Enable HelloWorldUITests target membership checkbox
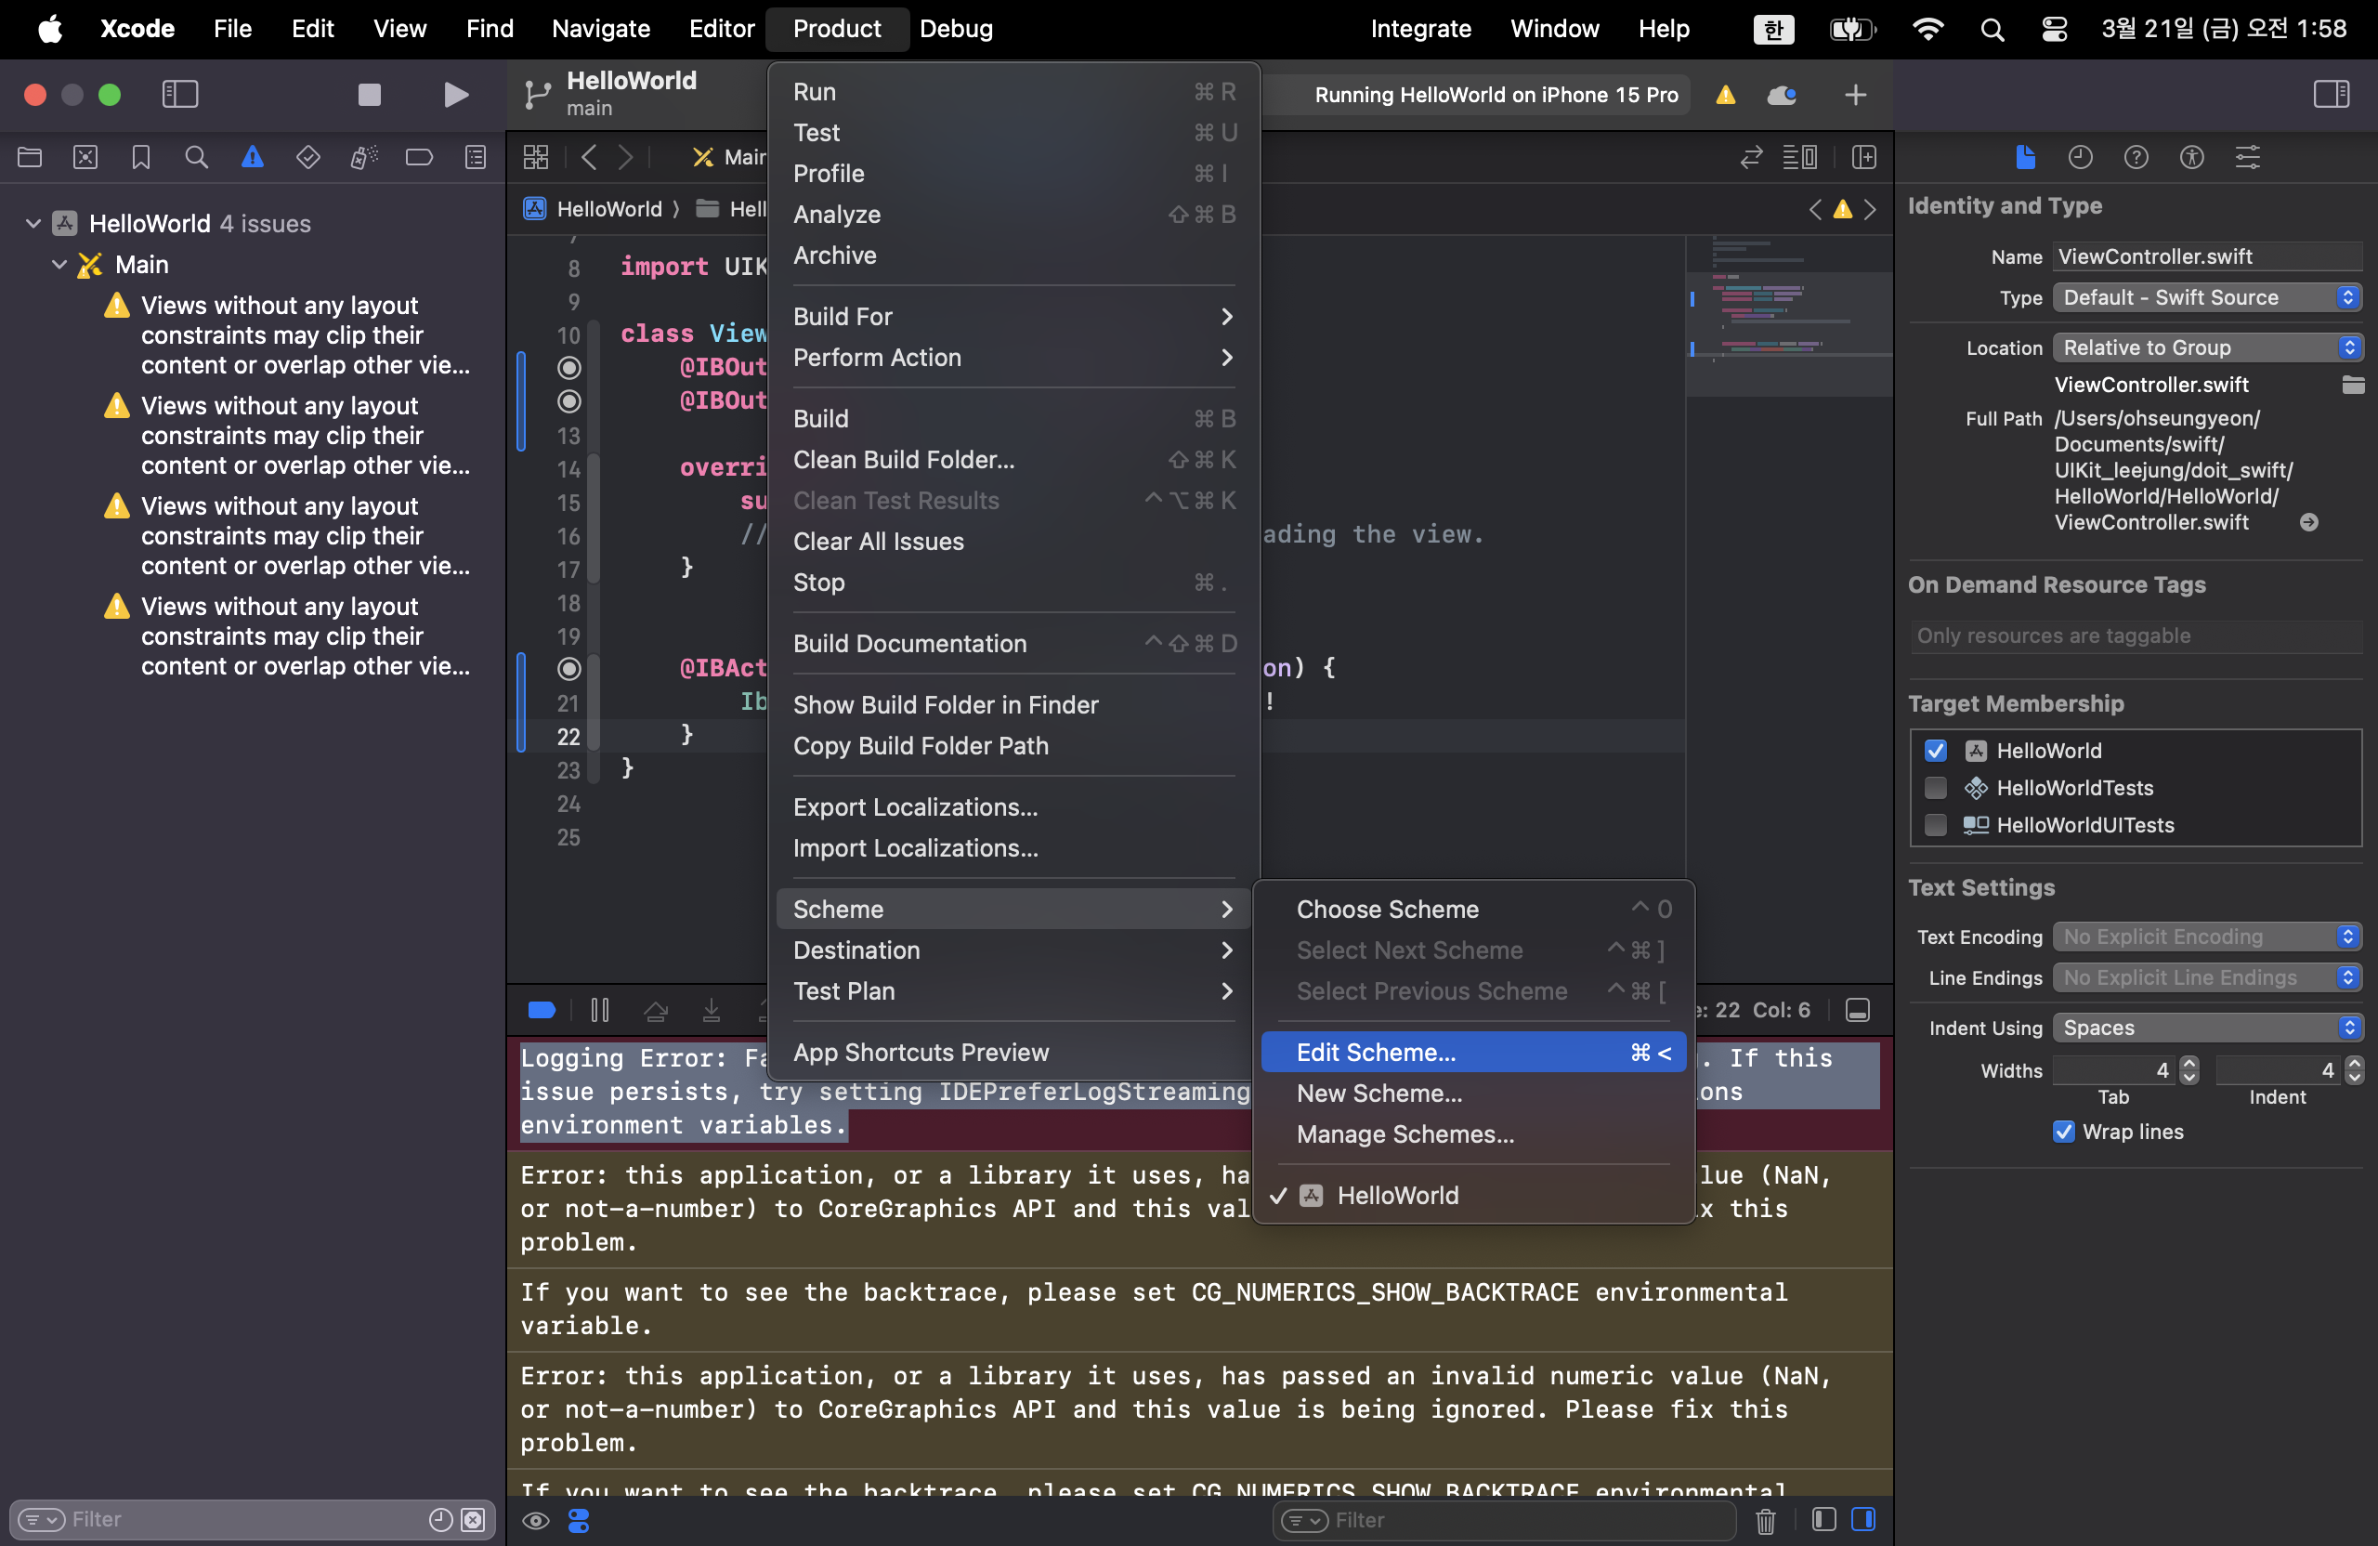Screen dimensions: 2378x1546 click(1935, 824)
